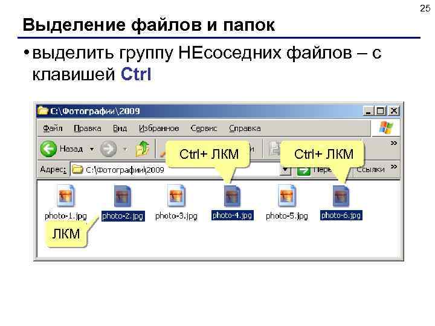Open the address bar dropdown arrow
The image size is (435, 326).
pyautogui.click(x=285, y=170)
